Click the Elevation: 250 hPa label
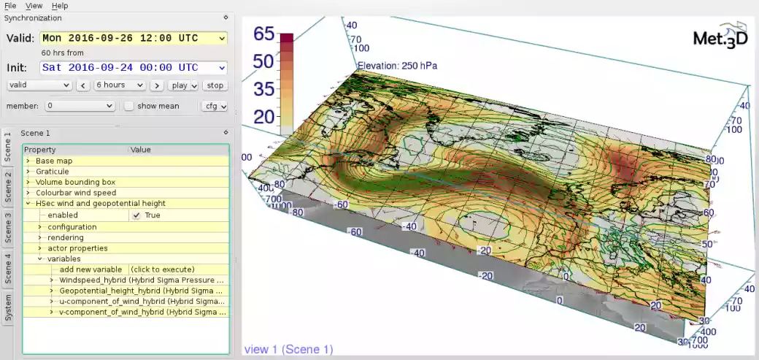The image size is (759, 360). coord(397,66)
